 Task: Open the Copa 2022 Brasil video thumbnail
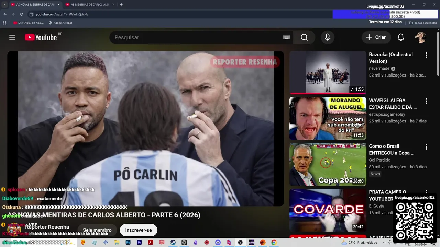[328, 164]
